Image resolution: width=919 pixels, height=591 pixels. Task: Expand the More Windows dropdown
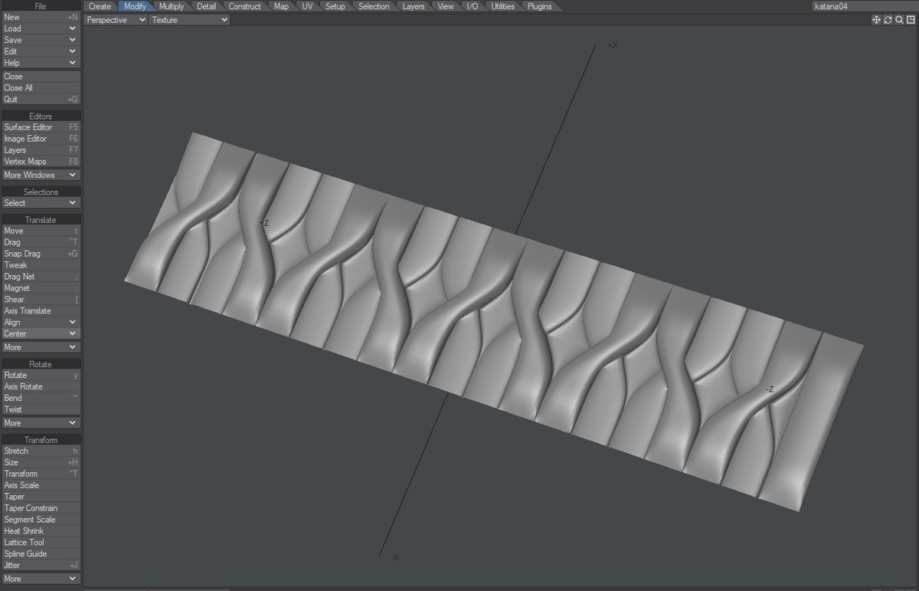[x=41, y=175]
